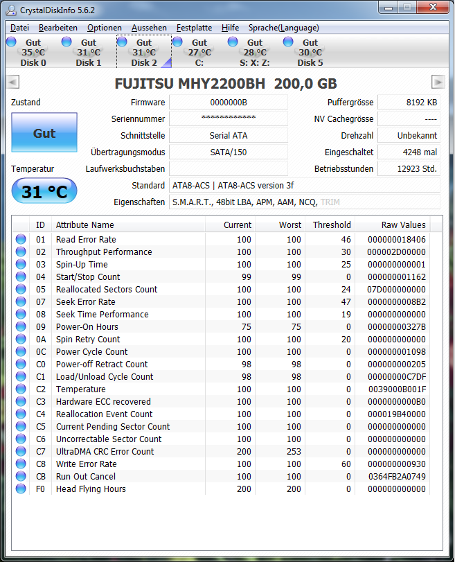The width and height of the screenshot is (455, 562).
Task: Click status orb of Load/Unload Cycle Count
Action: 21,376
